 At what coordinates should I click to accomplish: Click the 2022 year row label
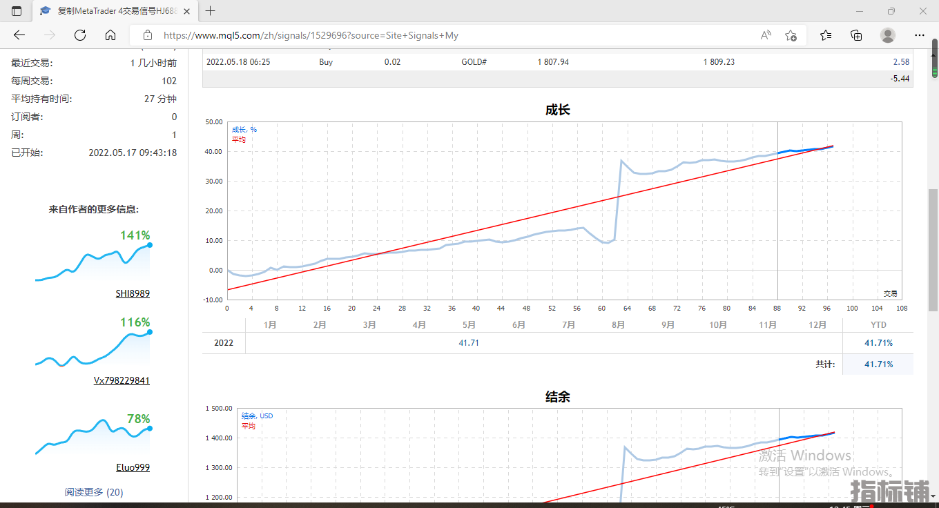pyautogui.click(x=224, y=343)
